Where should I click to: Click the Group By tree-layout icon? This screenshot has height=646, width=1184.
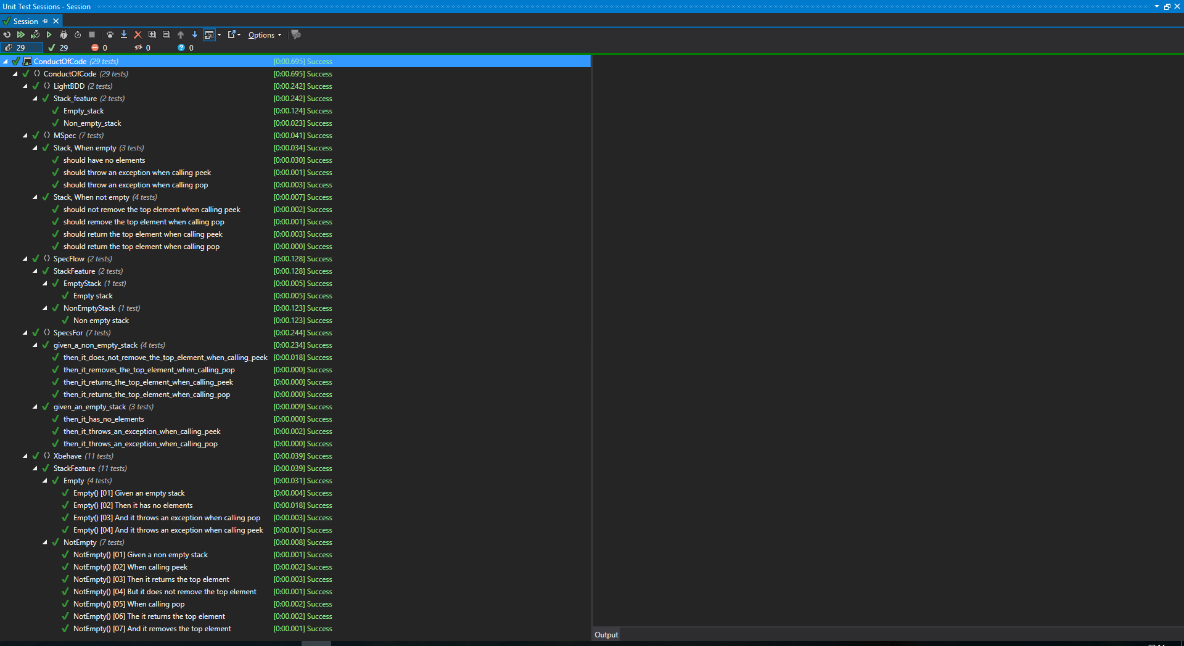[209, 35]
